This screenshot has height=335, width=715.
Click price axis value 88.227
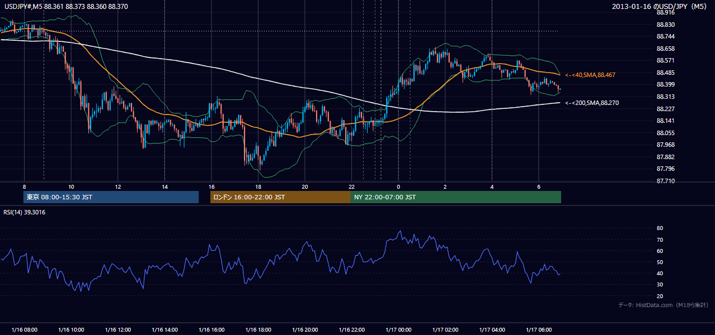tap(665, 109)
